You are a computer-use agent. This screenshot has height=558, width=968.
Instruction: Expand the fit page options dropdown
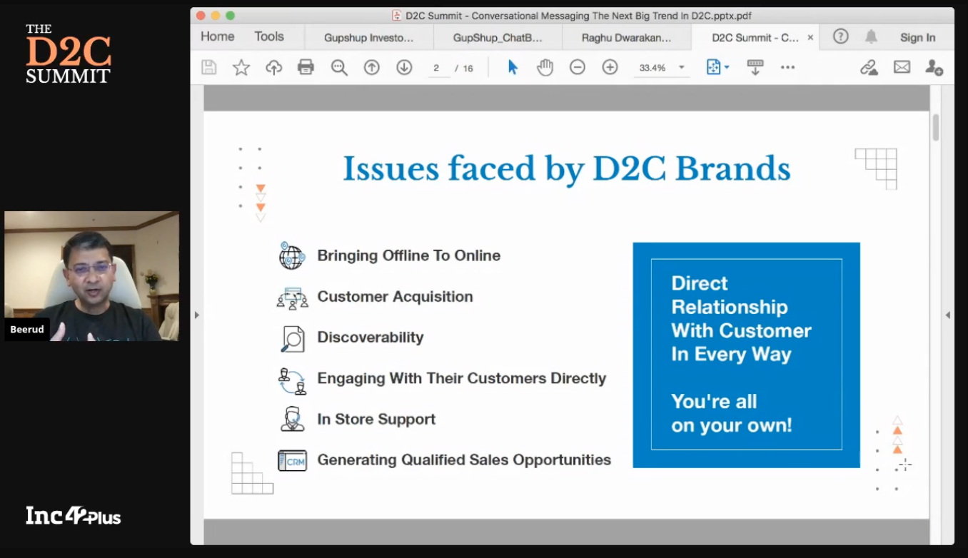727,67
